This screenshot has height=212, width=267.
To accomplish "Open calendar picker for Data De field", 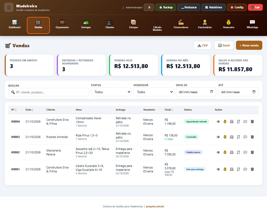I will click(x=211, y=92).
